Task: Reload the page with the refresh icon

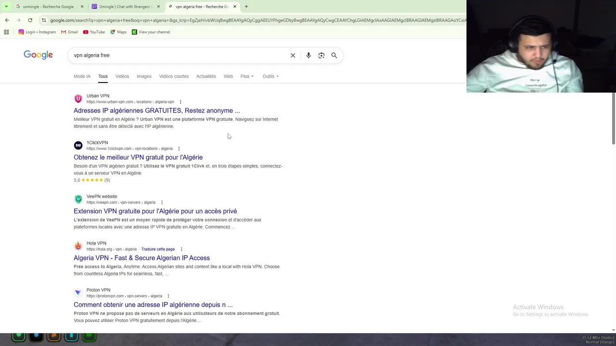Action: coord(30,20)
